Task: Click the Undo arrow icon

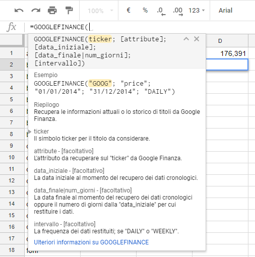Action: coord(19,11)
